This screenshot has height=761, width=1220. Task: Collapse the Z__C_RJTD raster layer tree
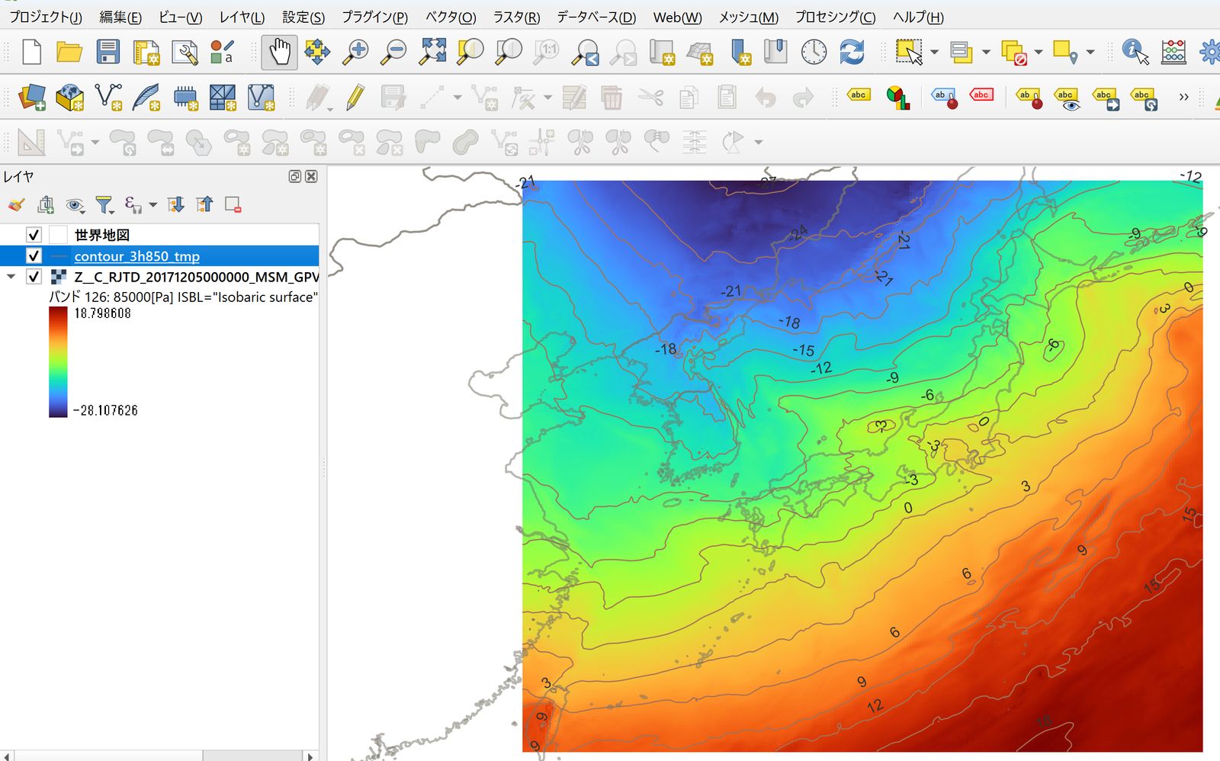(11, 277)
